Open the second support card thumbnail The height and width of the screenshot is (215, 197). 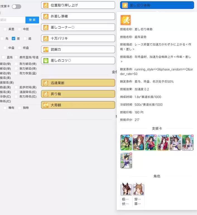pyautogui.click(x=139, y=142)
